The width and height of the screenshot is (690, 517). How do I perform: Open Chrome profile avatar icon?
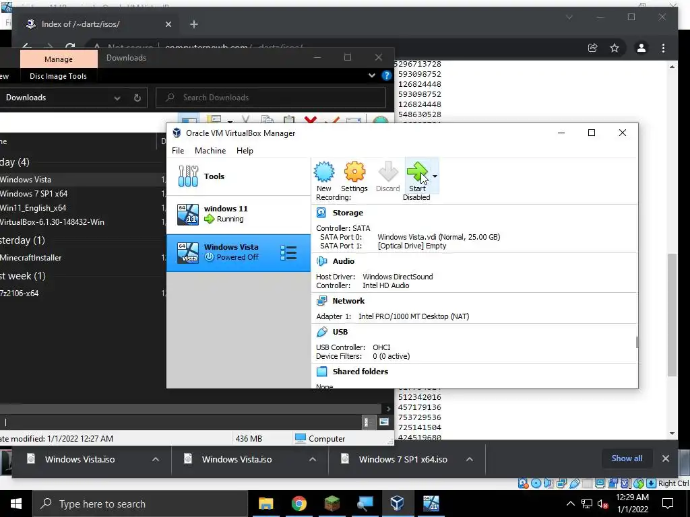[641, 48]
